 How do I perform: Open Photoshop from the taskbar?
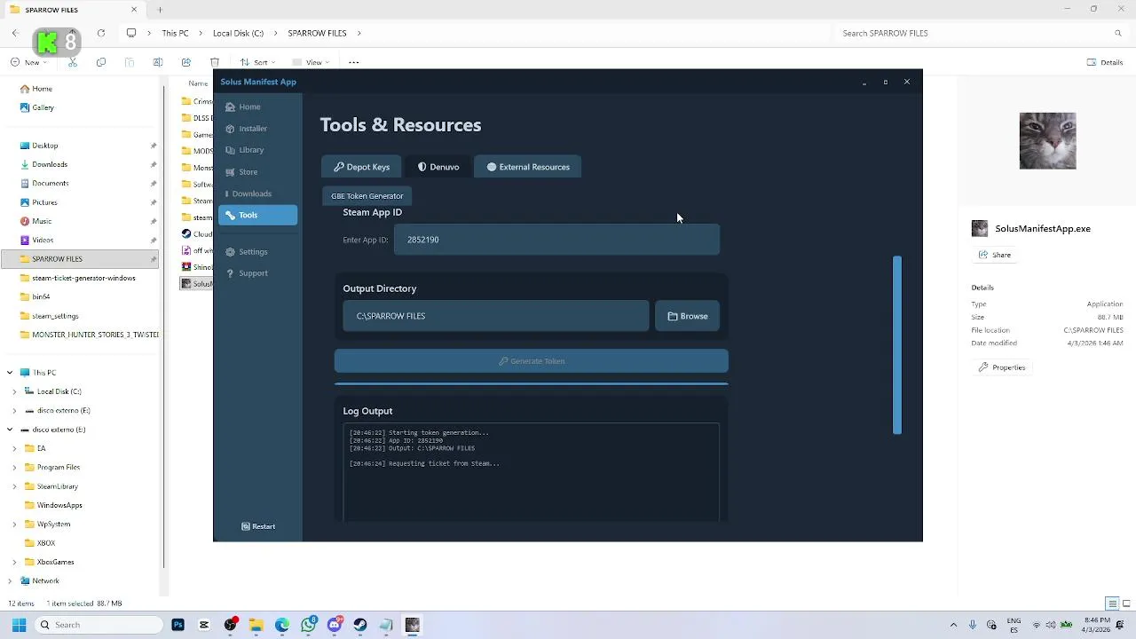(x=178, y=625)
